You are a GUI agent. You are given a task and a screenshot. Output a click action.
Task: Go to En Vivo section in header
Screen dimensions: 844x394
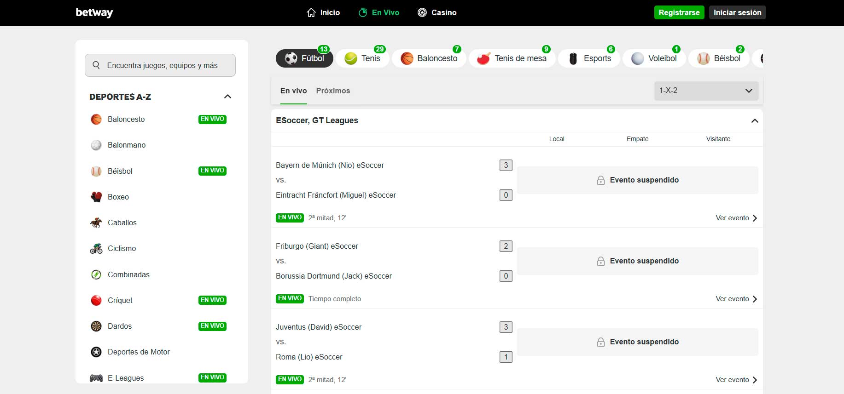(379, 12)
